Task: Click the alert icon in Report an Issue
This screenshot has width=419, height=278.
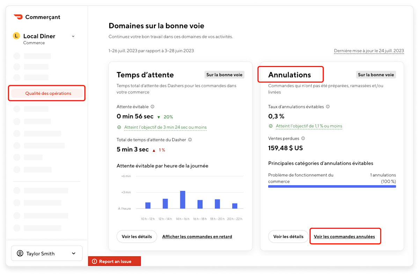Action: click(94, 261)
